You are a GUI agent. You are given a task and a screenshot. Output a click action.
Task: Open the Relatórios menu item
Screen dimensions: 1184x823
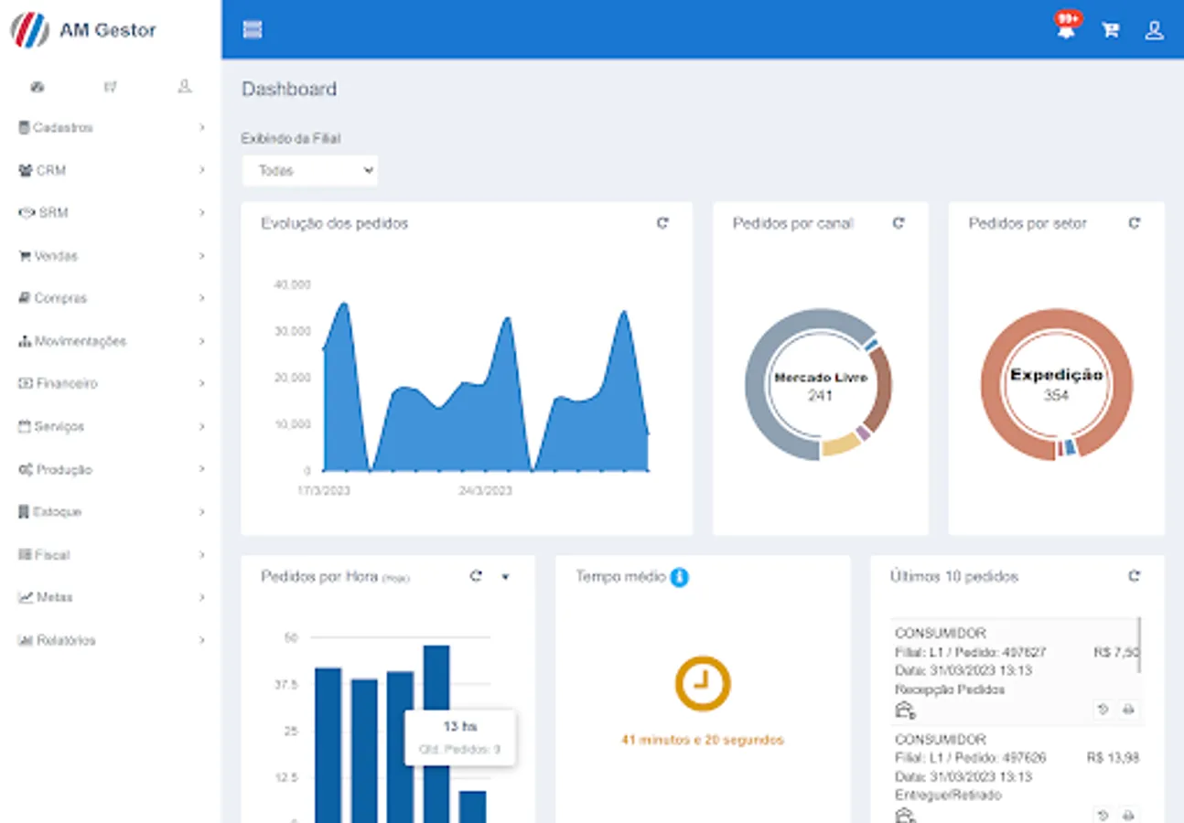click(x=111, y=640)
